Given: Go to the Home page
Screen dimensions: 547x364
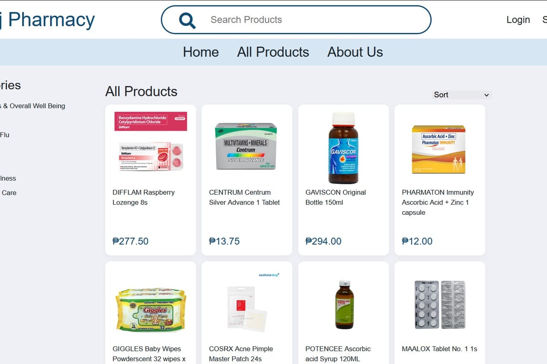Looking at the screenshot, I should [201, 52].
